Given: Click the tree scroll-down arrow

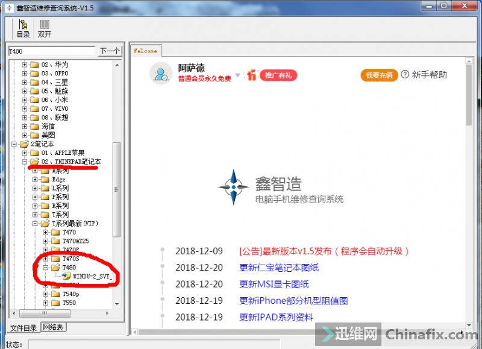Looking at the screenshot, I should (x=117, y=304).
